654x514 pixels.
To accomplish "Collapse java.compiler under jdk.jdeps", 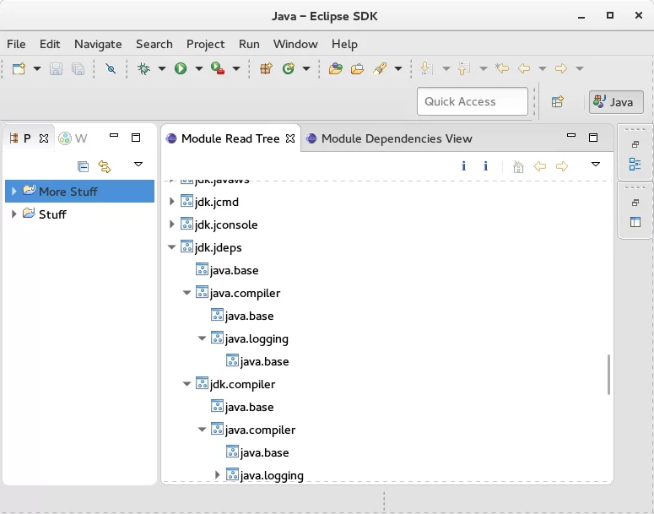I will (186, 293).
